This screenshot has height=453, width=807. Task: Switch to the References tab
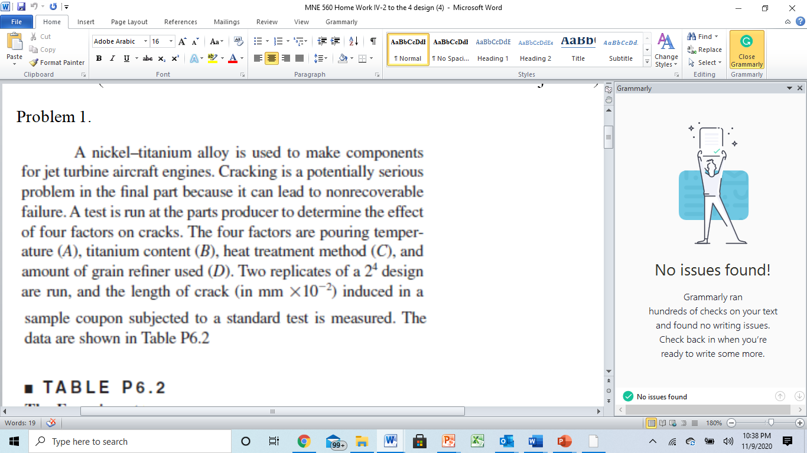181,22
